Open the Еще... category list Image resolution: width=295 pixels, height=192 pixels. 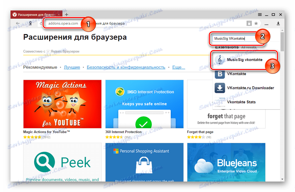(179, 67)
